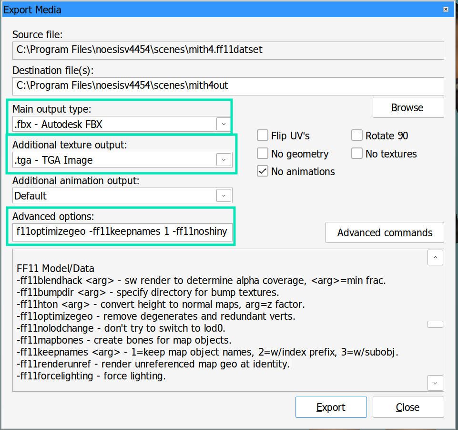Expand Additional animation output dropdown

point(224,196)
